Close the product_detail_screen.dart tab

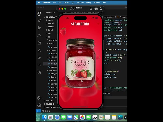point(101,12)
